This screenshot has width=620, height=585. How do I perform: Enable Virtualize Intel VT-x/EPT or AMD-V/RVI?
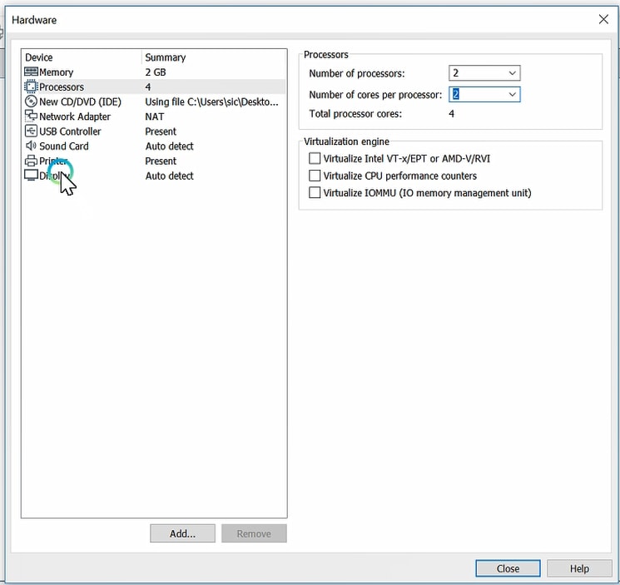[x=315, y=158]
